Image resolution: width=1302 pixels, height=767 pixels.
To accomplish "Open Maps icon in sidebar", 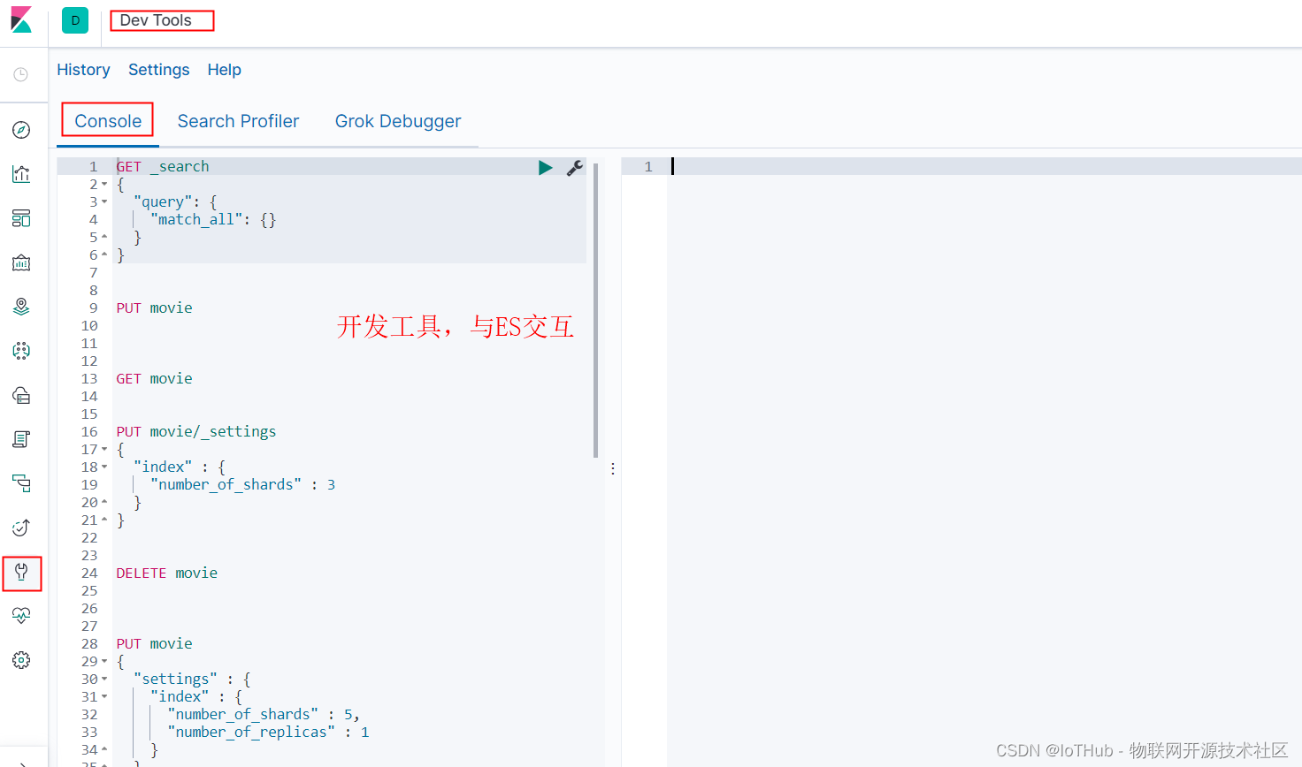I will 21,307.
